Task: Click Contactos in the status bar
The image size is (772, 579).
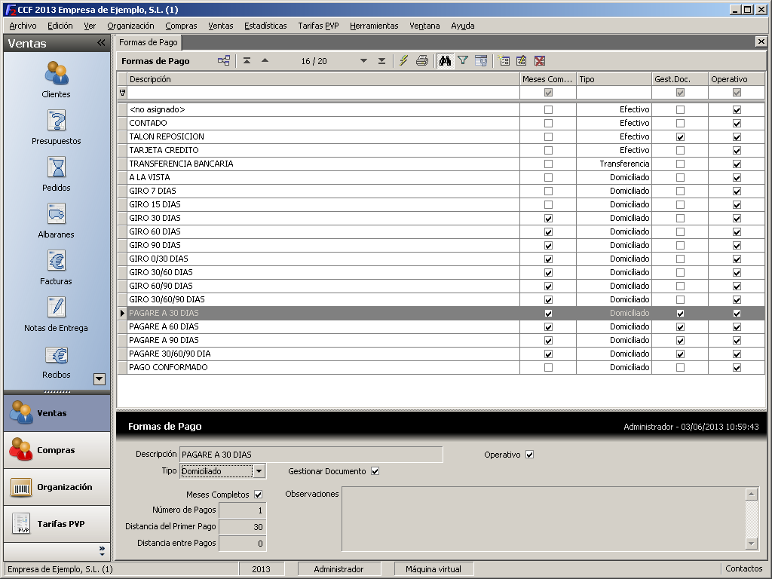Action: click(743, 568)
